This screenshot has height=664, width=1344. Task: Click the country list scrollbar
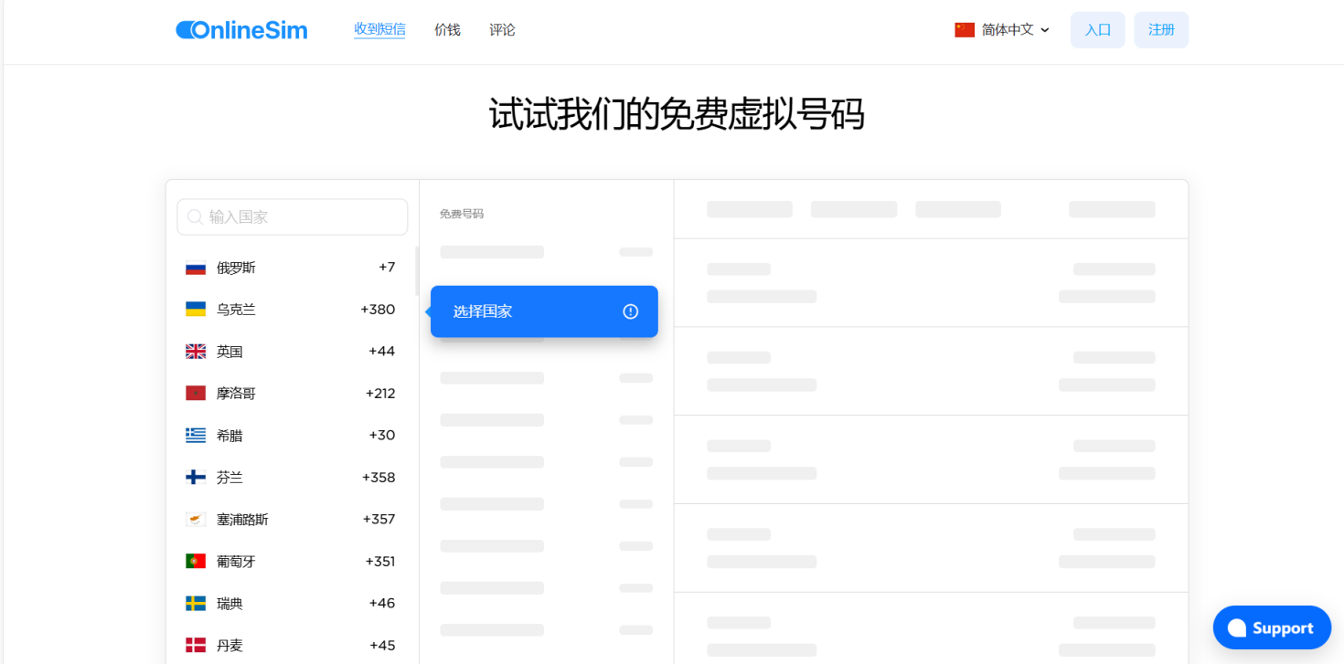point(417,271)
